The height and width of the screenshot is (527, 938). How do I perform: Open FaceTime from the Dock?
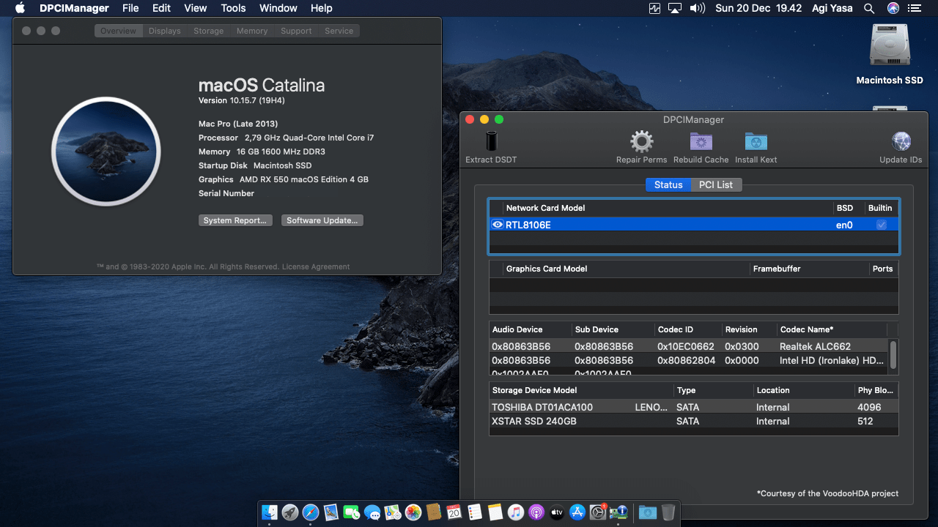pyautogui.click(x=352, y=512)
